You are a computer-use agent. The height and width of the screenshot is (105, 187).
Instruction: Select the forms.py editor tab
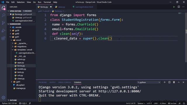(x=44, y=7)
